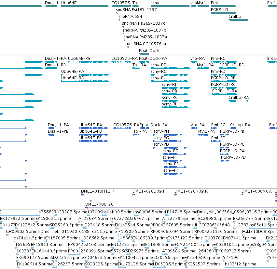Select the DnaJ-1 gene label in the top track
The image size is (277, 269).
tap(51, 3)
